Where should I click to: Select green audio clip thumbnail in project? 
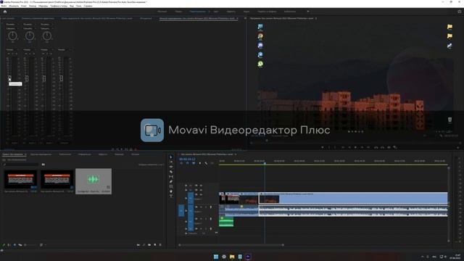[x=94, y=179]
